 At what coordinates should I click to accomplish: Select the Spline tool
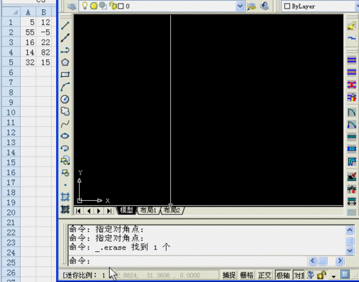coord(65,124)
